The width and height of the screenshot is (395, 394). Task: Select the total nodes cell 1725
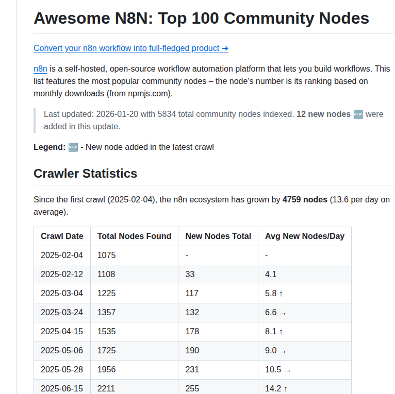pos(134,351)
